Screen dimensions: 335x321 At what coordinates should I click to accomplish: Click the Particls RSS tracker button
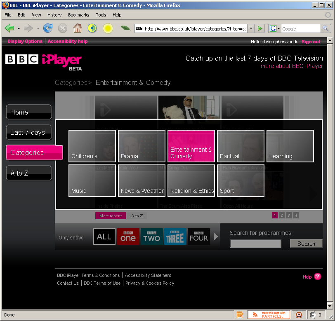[269, 315]
